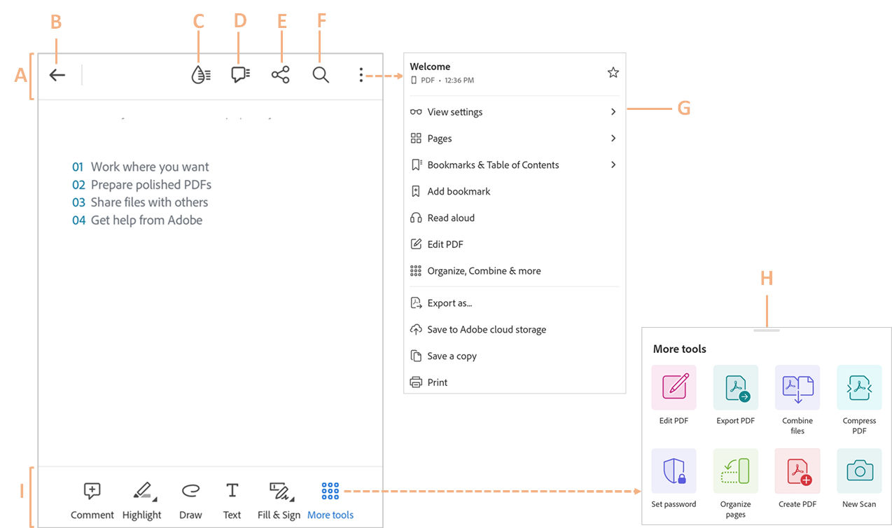Click the search magnifier icon
Viewport: 892px width, 528px height.
coord(321,75)
